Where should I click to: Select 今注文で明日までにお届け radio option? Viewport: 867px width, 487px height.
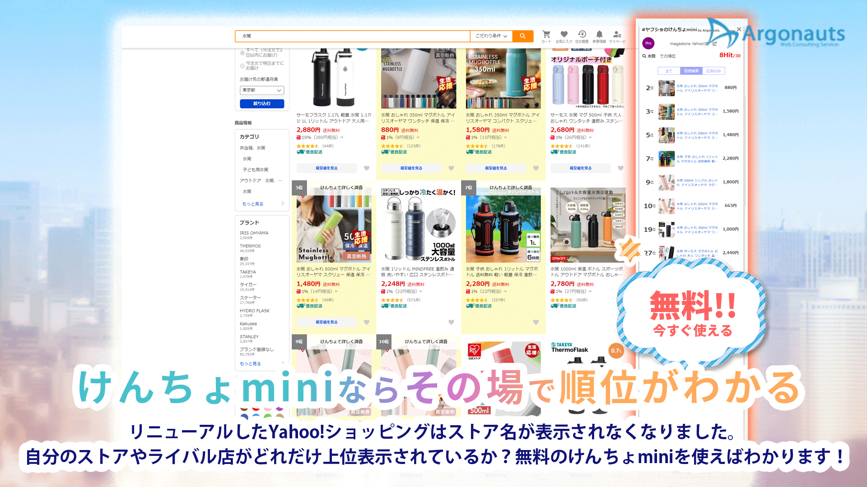tap(242, 66)
